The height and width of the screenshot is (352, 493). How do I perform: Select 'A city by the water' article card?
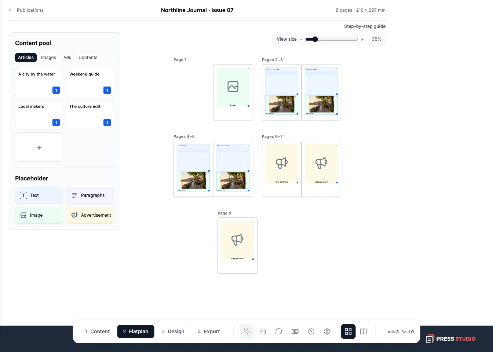pyautogui.click(x=39, y=82)
